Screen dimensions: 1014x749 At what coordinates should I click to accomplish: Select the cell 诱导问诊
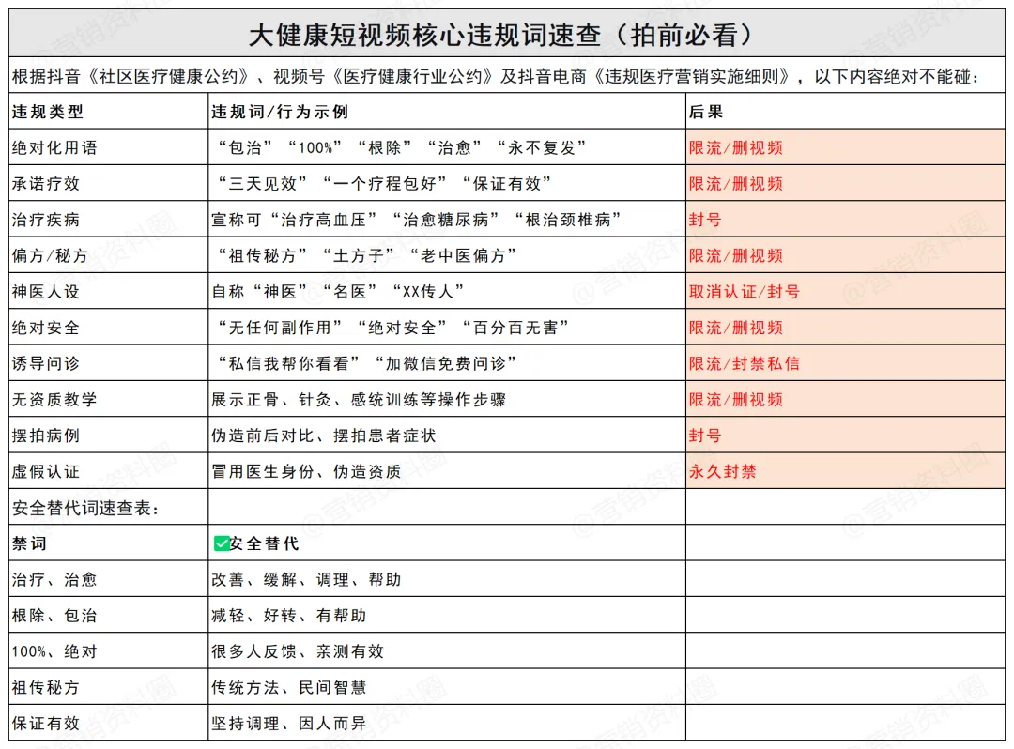(x=109, y=363)
